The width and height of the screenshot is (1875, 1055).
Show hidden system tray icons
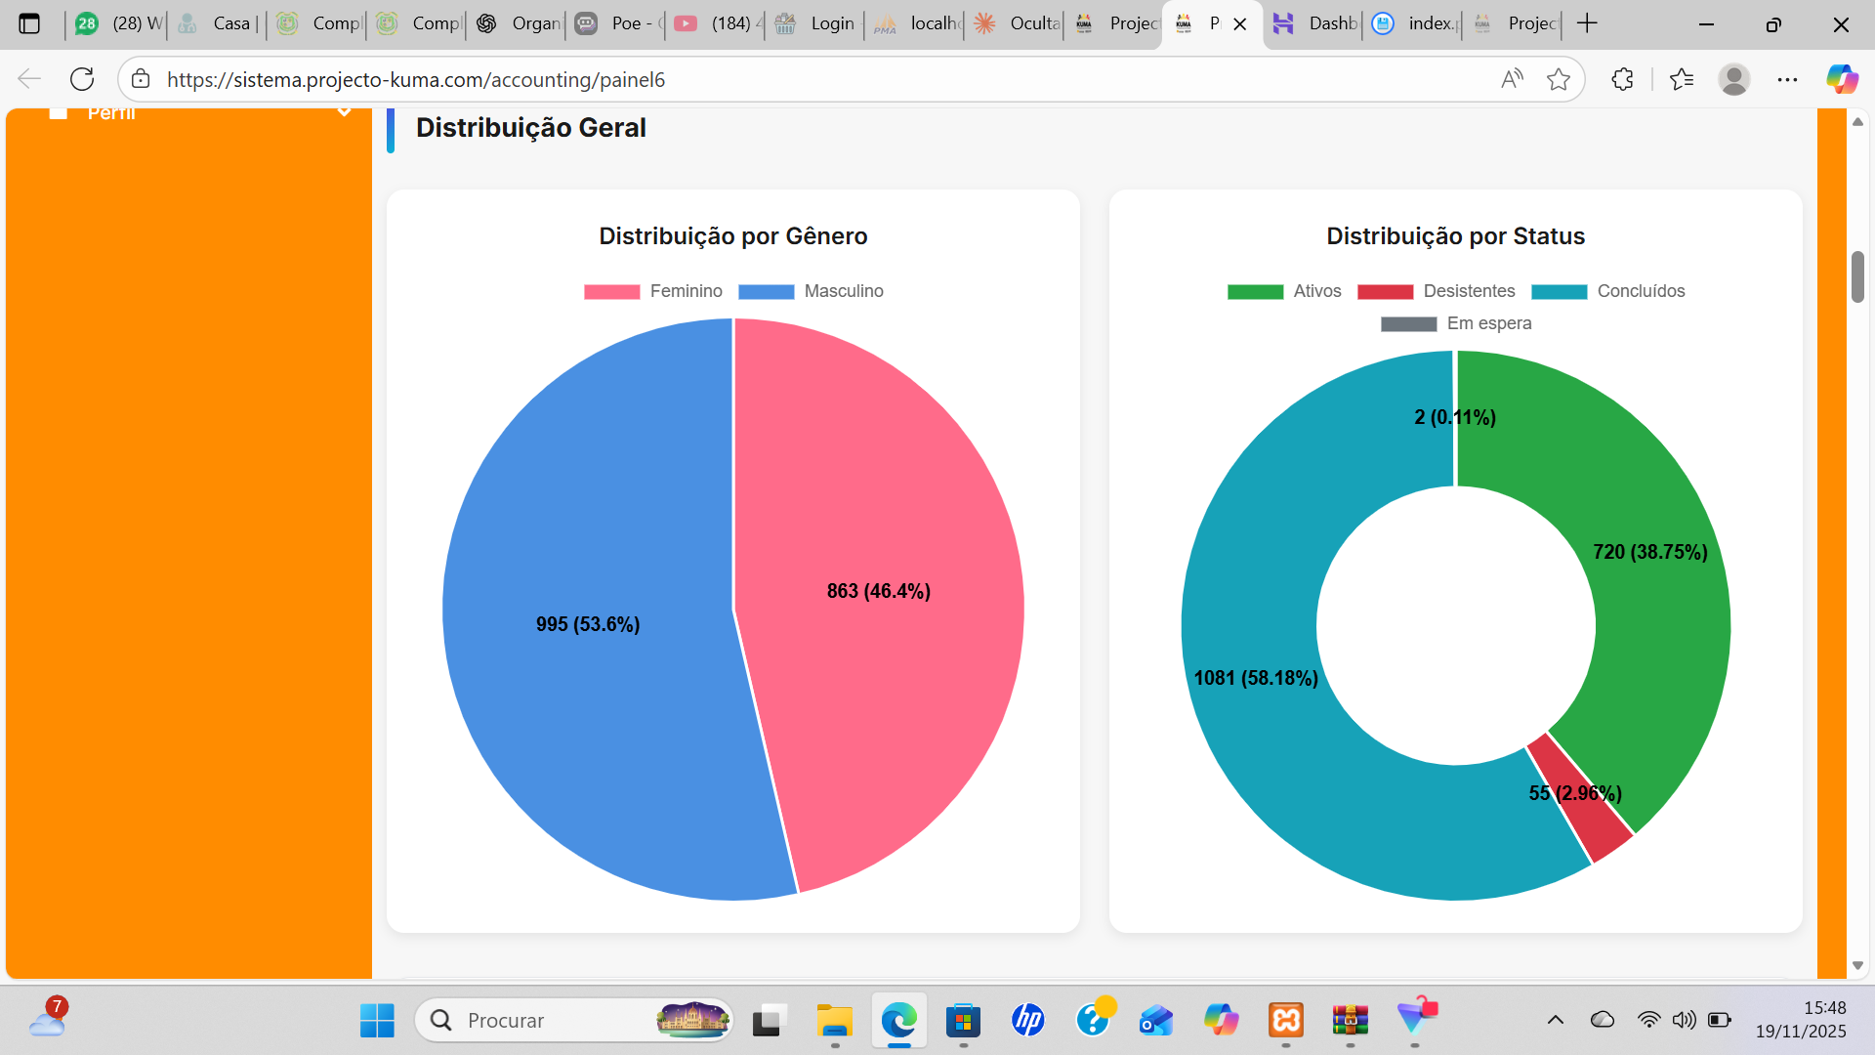click(1555, 1020)
